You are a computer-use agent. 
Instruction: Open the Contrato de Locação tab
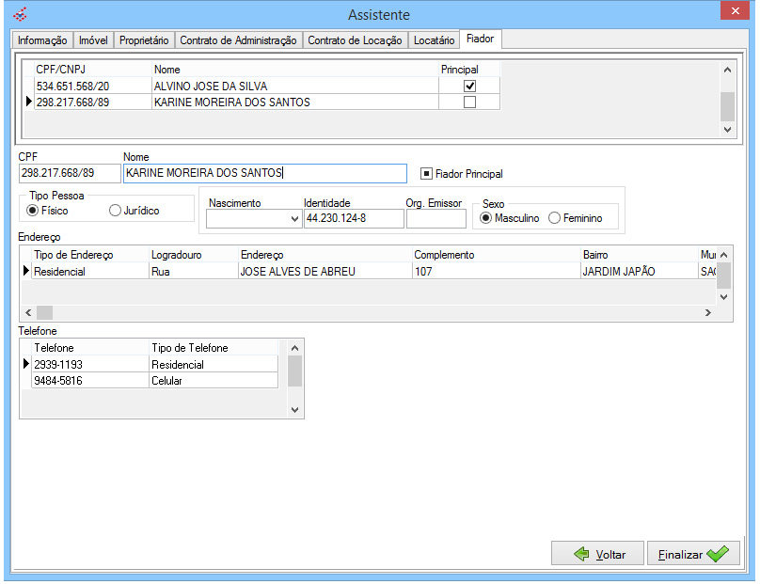[x=355, y=40]
